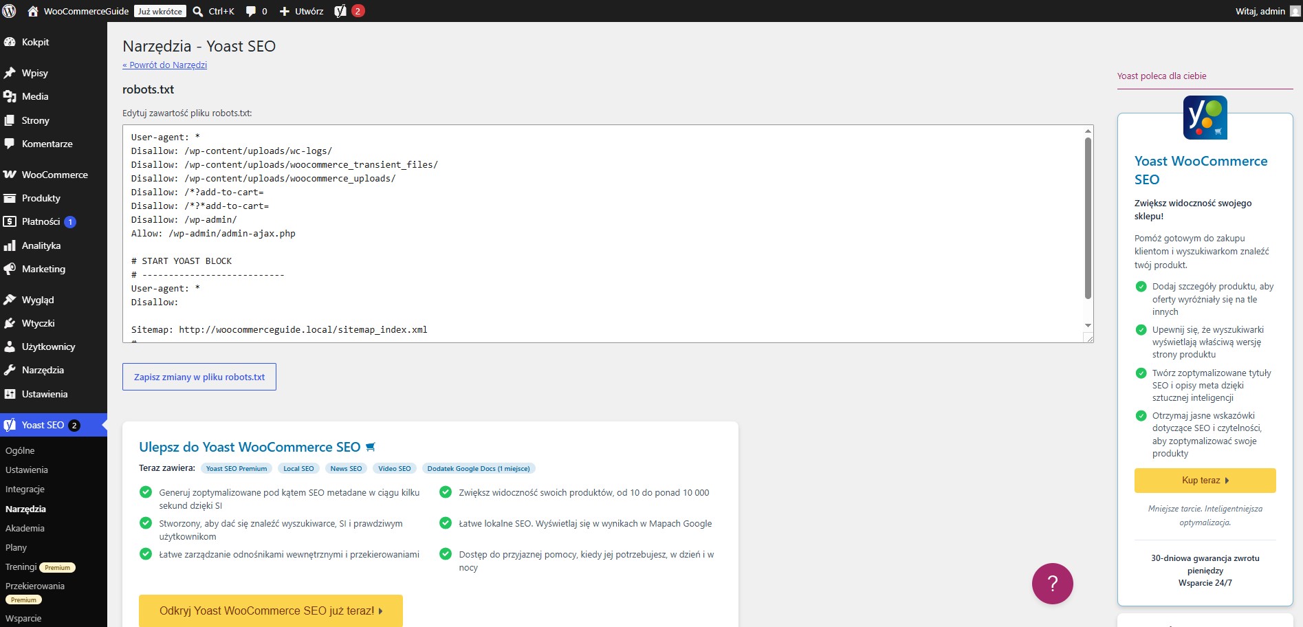Open Yoast submenu Przekierowania

(x=35, y=586)
